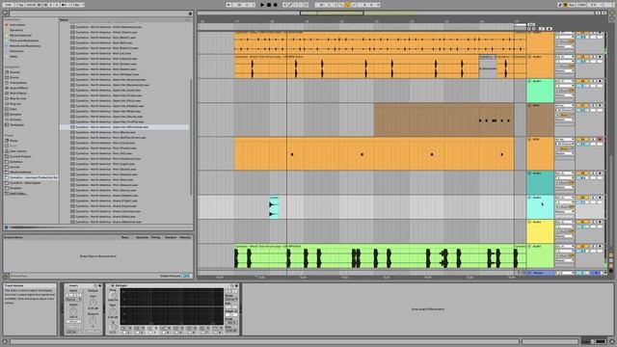Screen dimensions: 617x347
Task: Open MIDI Effects category in browser
Action: coord(18,93)
